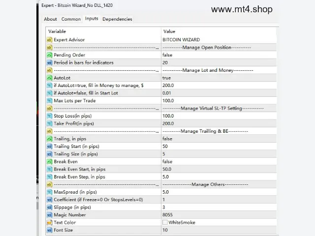Open the Dependencies tab
The image size is (315, 236).
pyautogui.click(x=117, y=19)
